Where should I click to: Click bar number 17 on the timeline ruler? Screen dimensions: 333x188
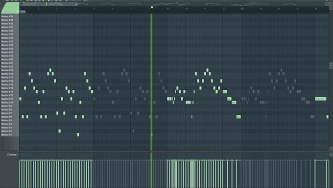pos(316,9)
